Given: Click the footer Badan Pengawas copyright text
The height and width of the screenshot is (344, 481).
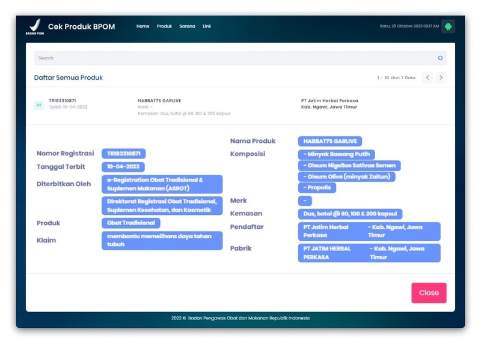Looking at the screenshot, I should [240, 318].
